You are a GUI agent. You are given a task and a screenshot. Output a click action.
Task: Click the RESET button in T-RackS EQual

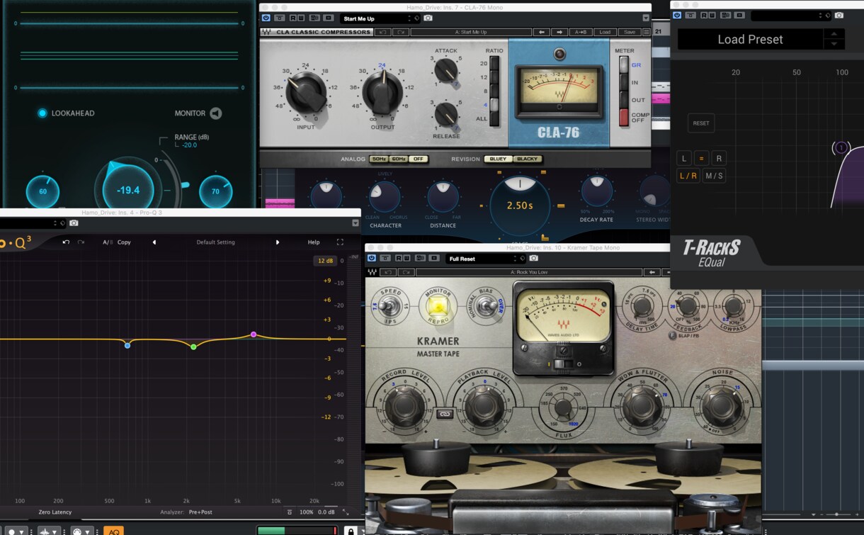tap(701, 123)
